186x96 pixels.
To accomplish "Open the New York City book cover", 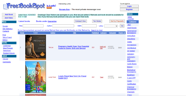I will 36,77.
